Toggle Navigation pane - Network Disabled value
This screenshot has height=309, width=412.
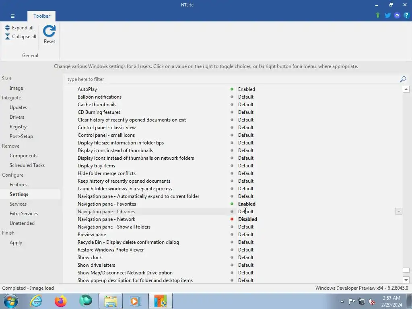[x=247, y=219]
